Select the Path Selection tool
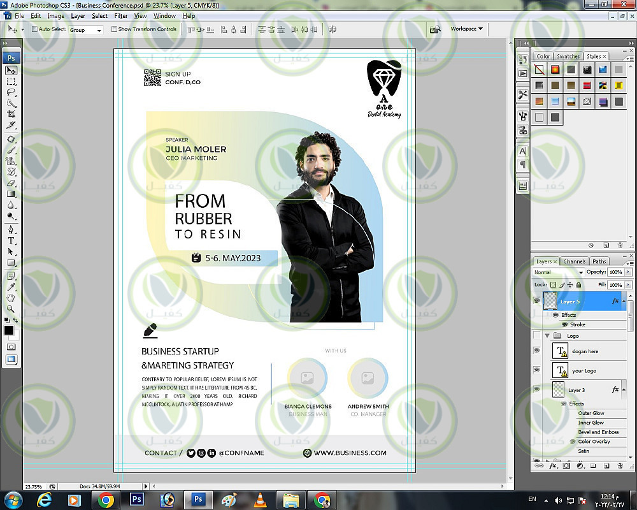The width and height of the screenshot is (637, 510). 11,252
